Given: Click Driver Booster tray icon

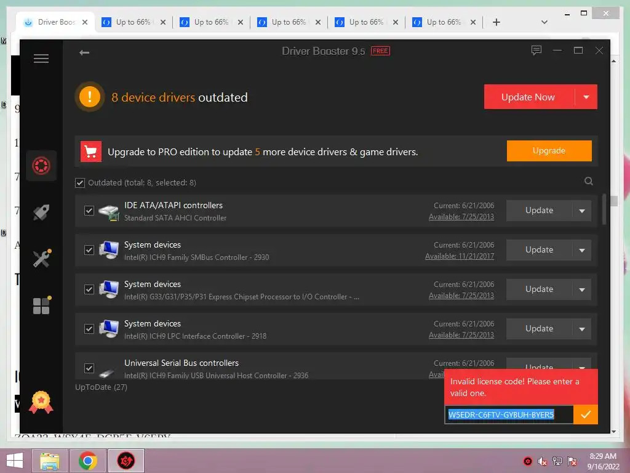Looking at the screenshot, I should click(528, 461).
